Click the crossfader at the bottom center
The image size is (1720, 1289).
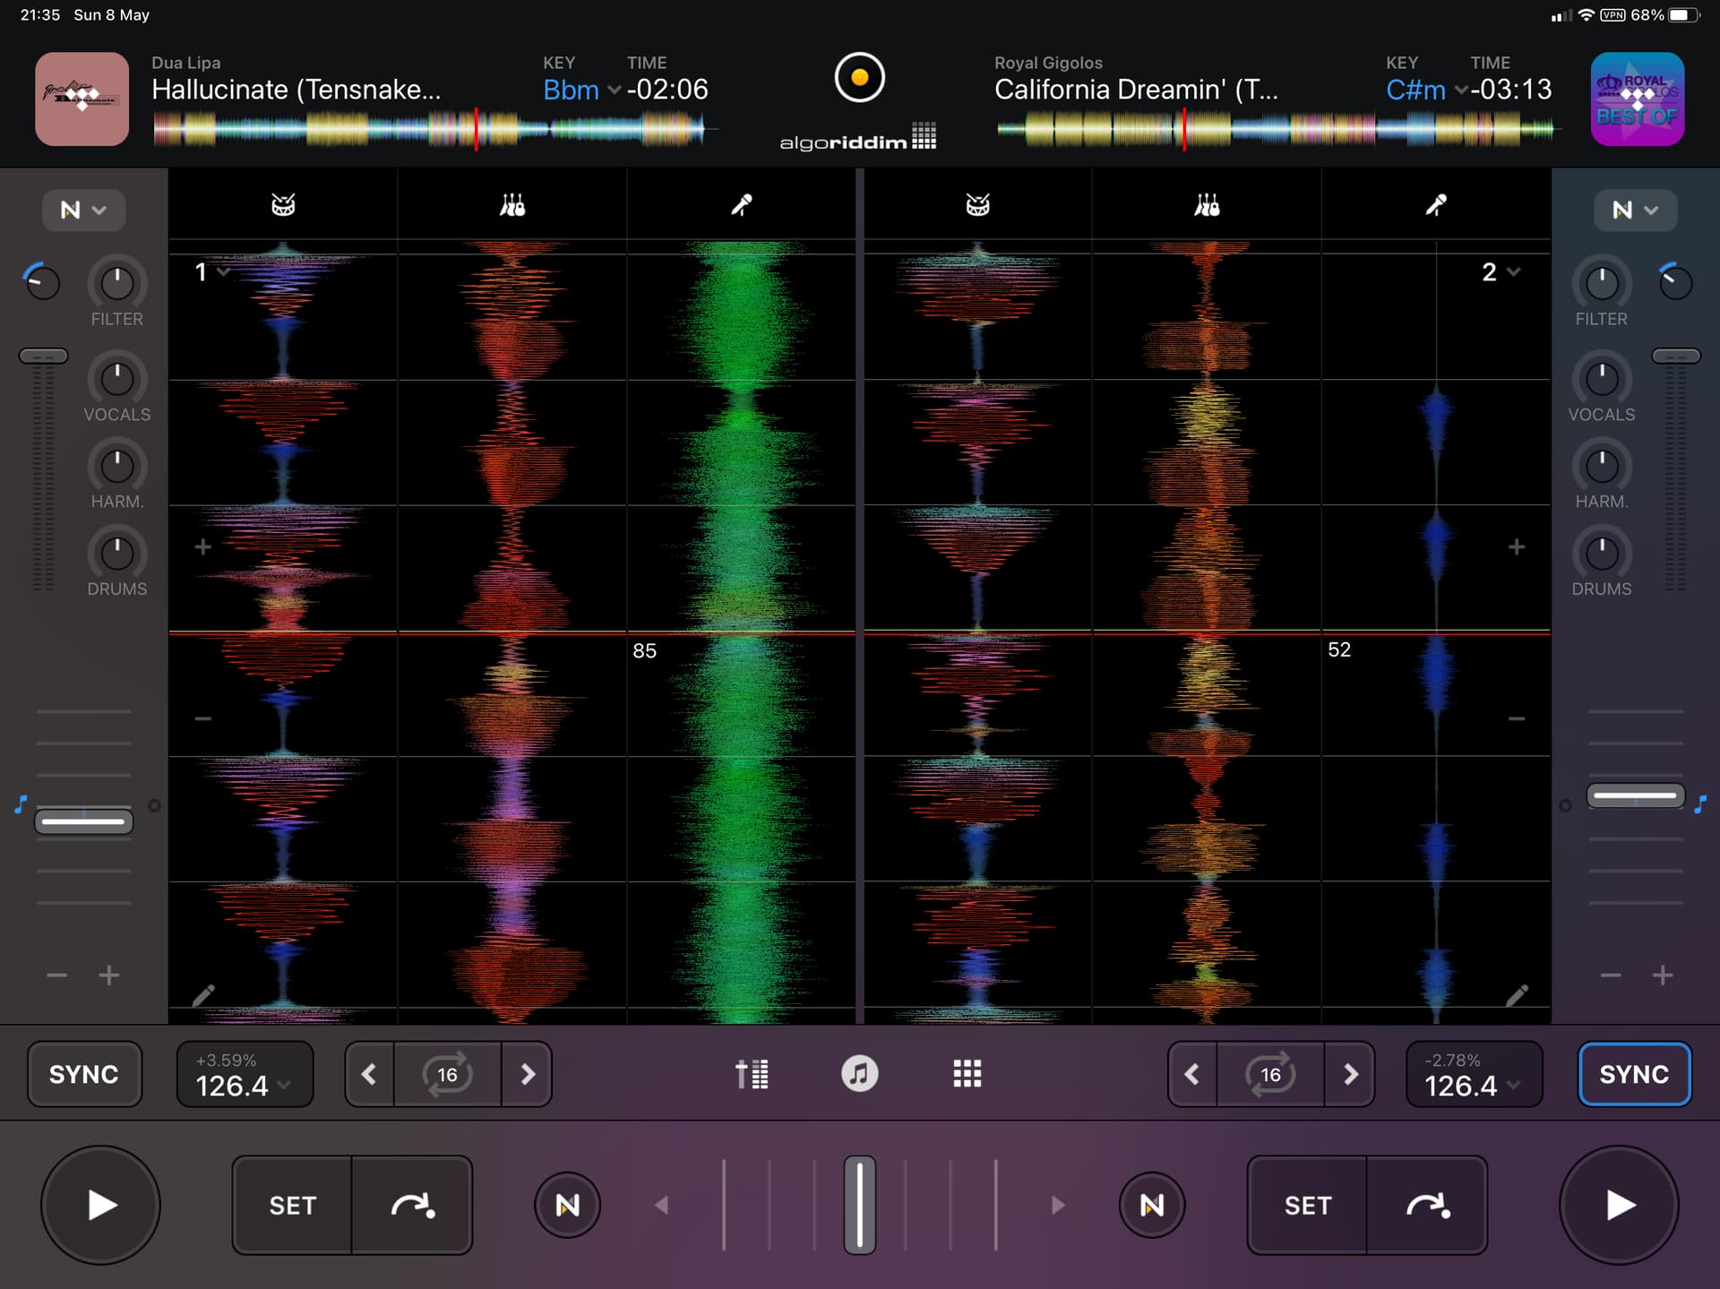(859, 1205)
